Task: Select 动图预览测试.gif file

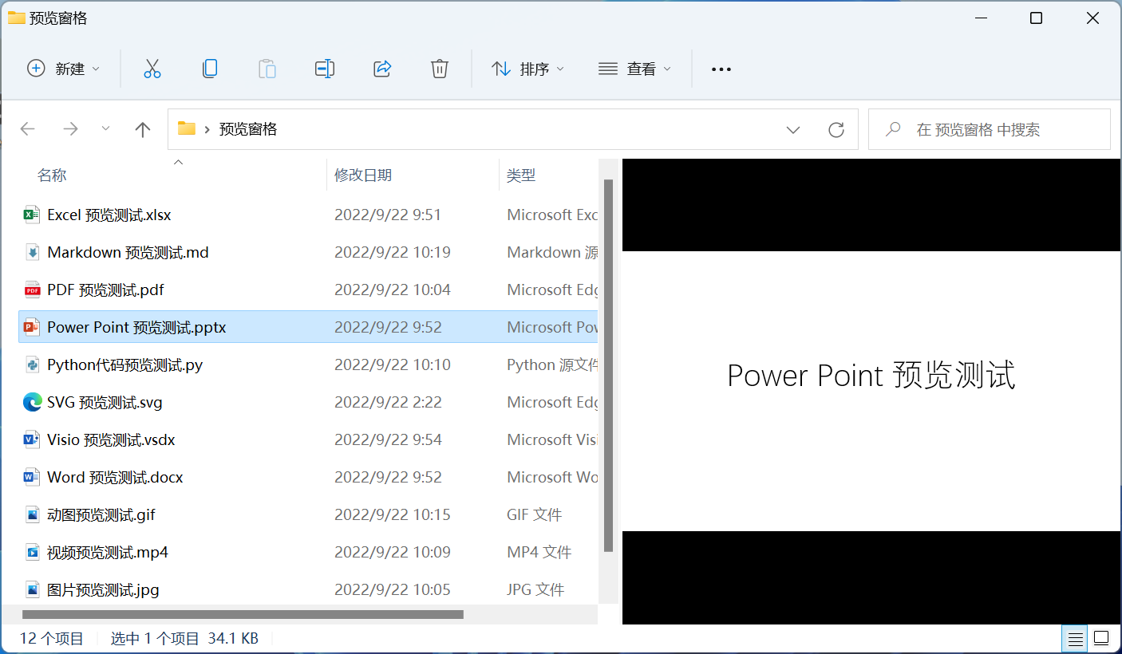Action: (101, 514)
